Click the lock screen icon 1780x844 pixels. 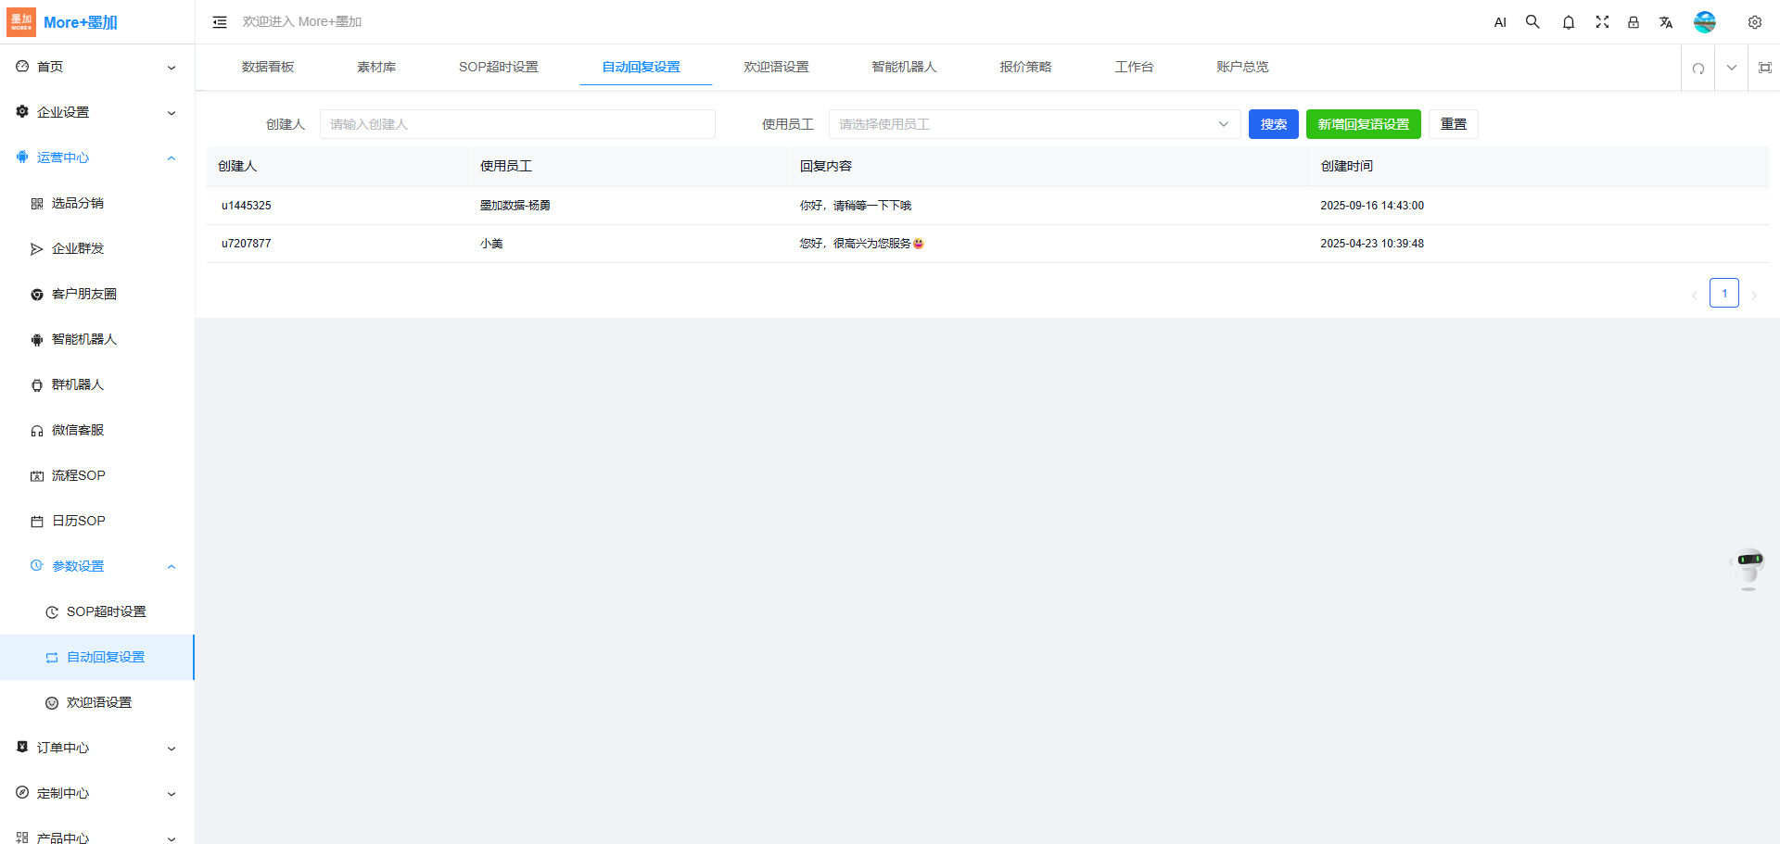pyautogui.click(x=1634, y=22)
